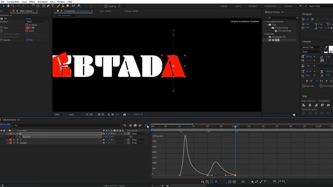Click the white fill color swatch in Character panel

point(331,48)
